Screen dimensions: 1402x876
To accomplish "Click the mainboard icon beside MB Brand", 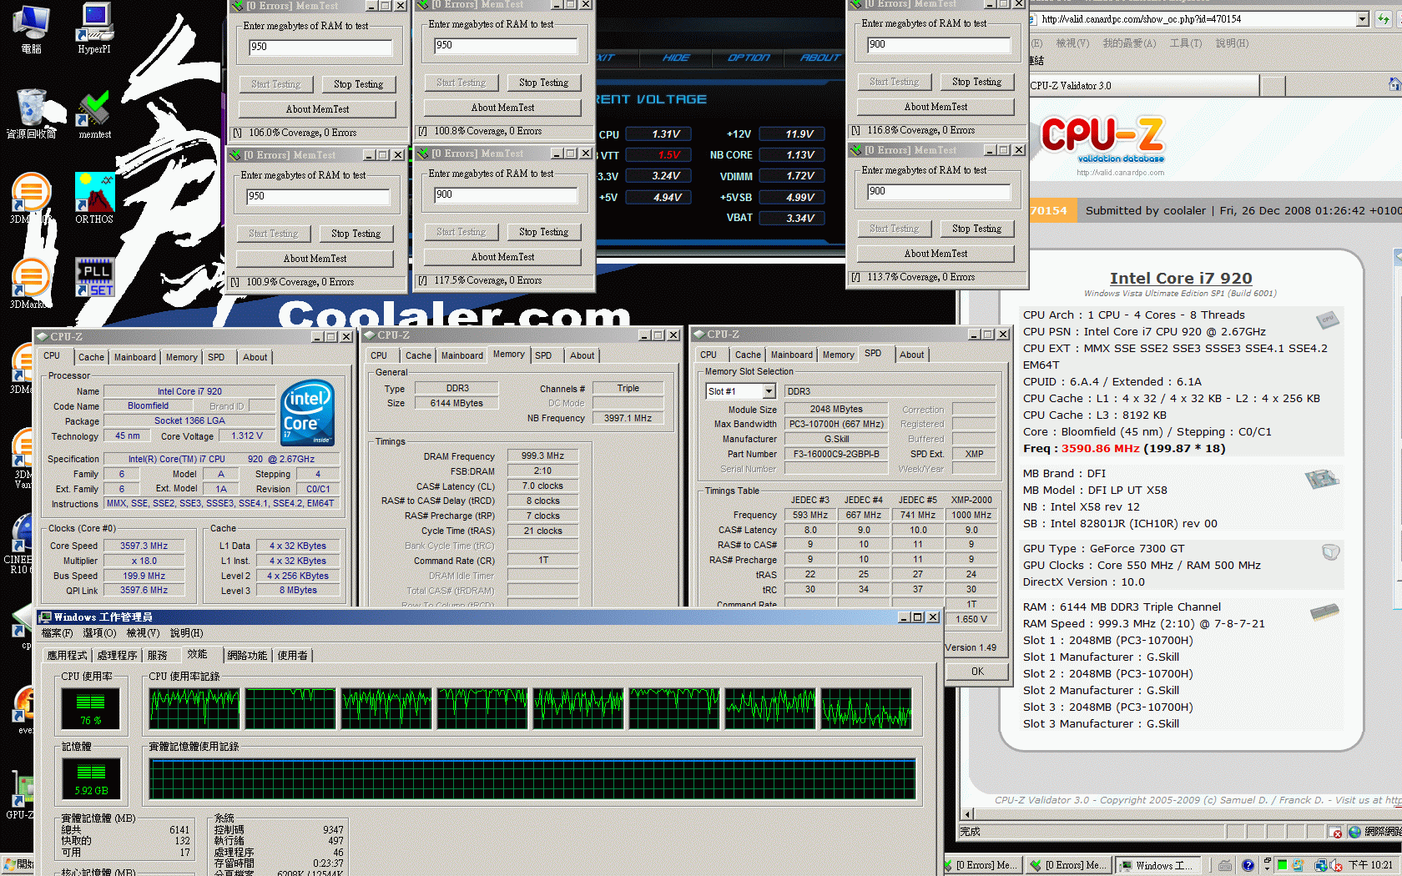I will tap(1322, 479).
